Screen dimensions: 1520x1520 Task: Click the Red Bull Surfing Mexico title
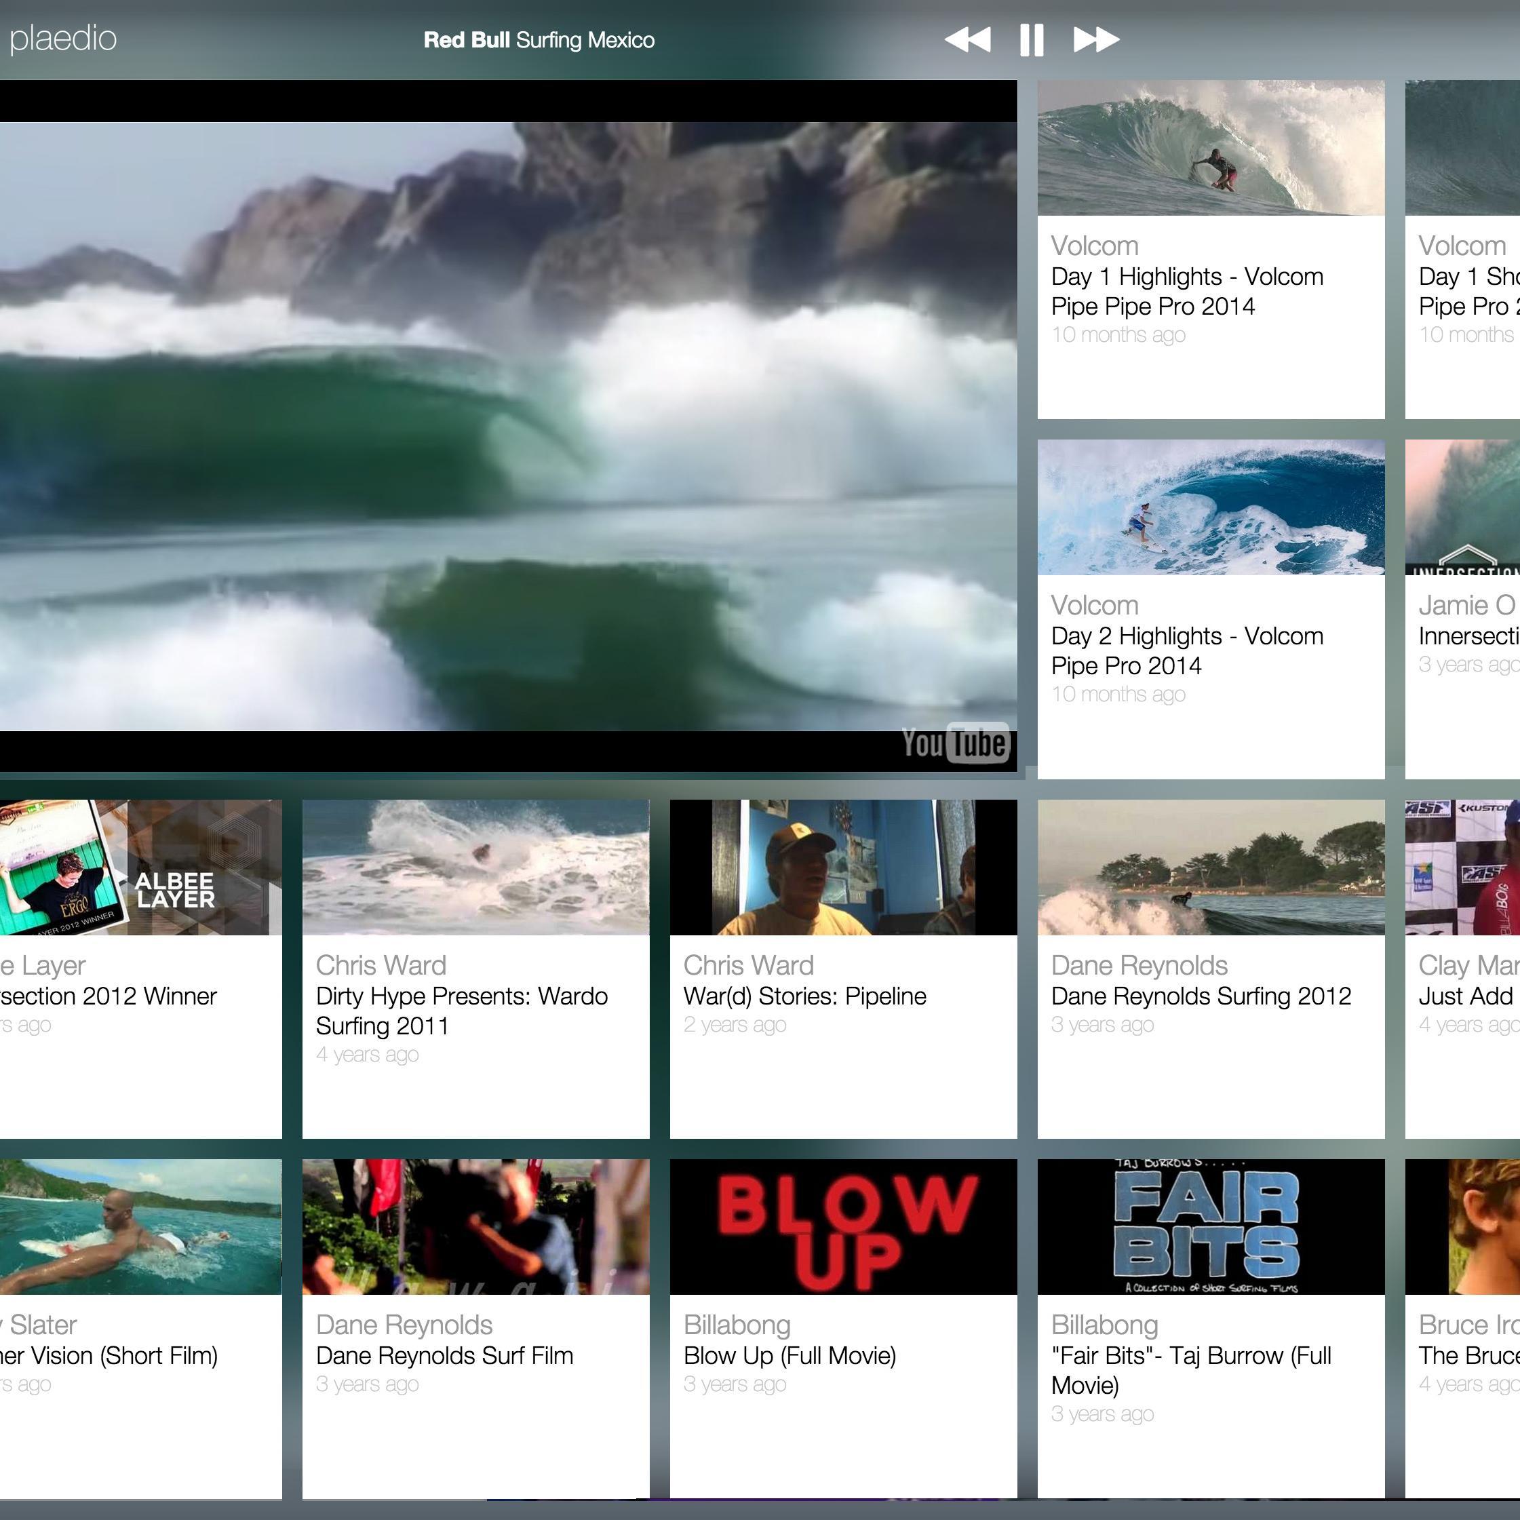539,40
